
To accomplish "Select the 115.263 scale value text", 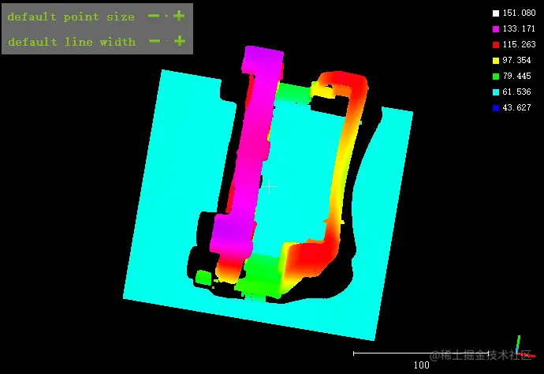I will 519,44.
